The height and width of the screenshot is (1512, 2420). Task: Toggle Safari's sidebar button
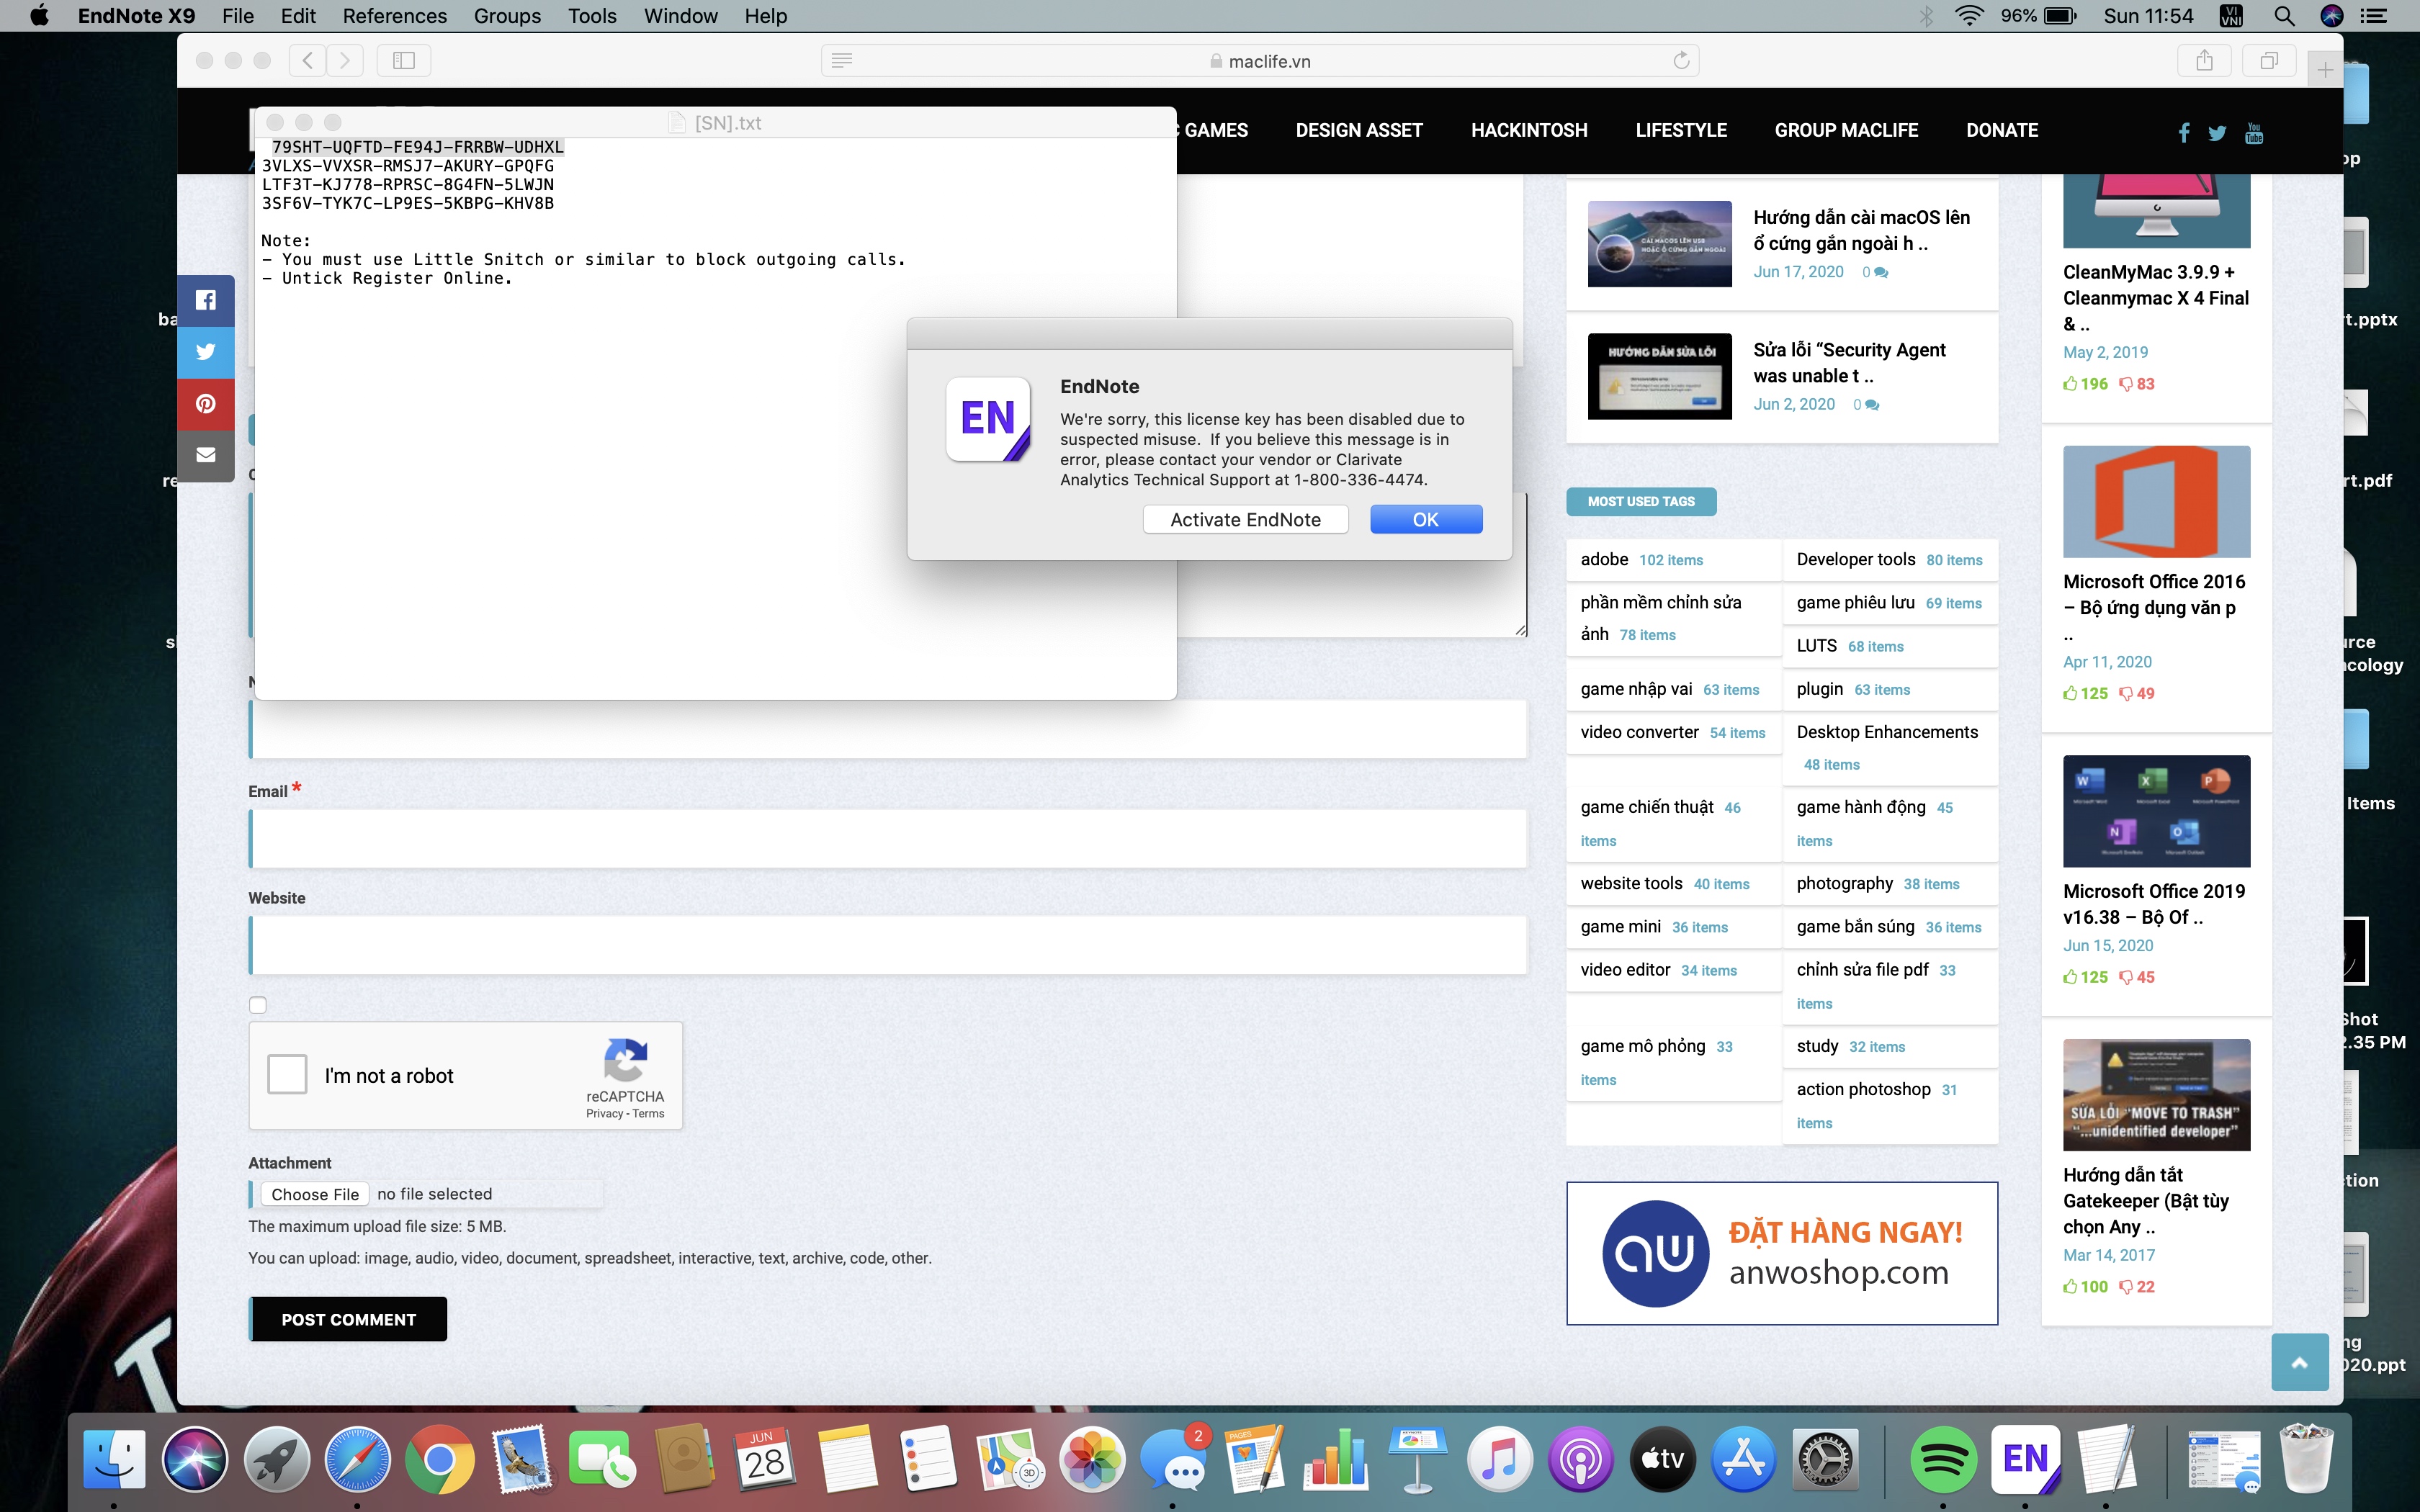(x=404, y=61)
